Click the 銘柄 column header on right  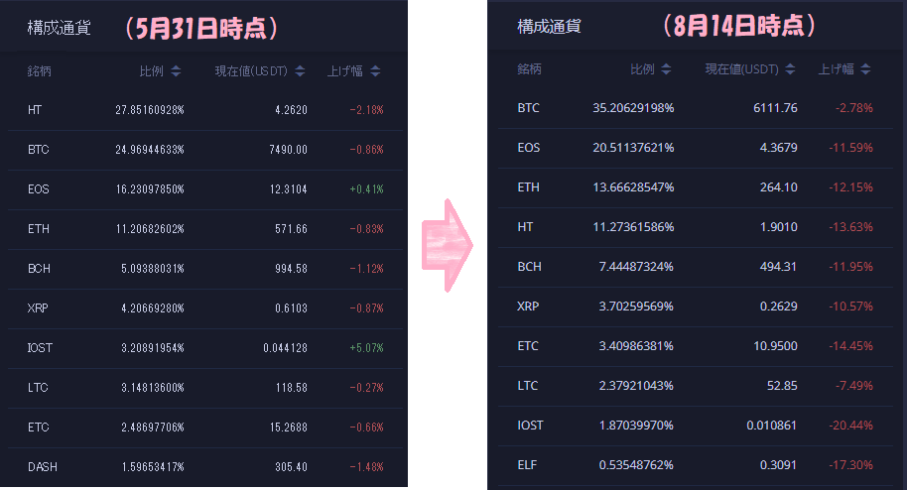[530, 69]
